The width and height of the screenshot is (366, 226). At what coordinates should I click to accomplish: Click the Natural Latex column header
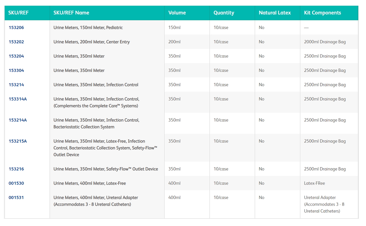274,13
